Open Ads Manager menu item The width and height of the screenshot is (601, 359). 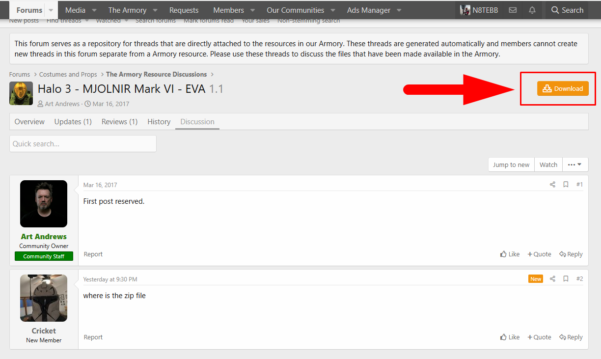click(x=369, y=10)
